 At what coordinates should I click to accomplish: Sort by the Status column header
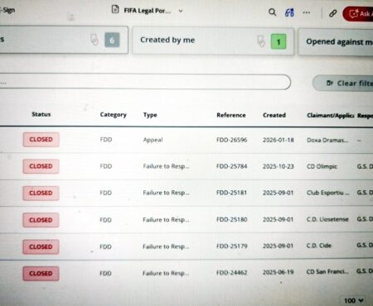coord(41,114)
